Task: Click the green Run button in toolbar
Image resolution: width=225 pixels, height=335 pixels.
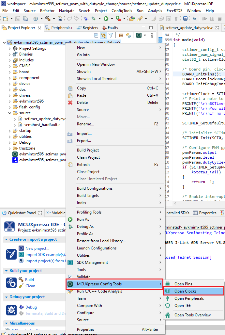Action: (x=106, y=19)
